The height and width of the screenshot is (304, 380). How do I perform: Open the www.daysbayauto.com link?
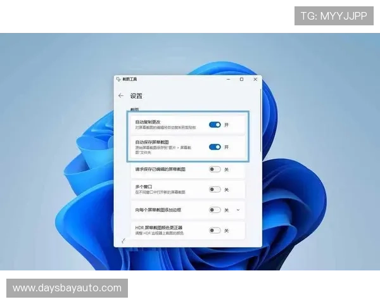[67, 288]
